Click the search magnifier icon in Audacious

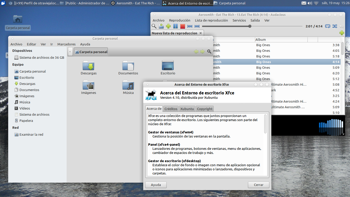click(x=154, y=26)
